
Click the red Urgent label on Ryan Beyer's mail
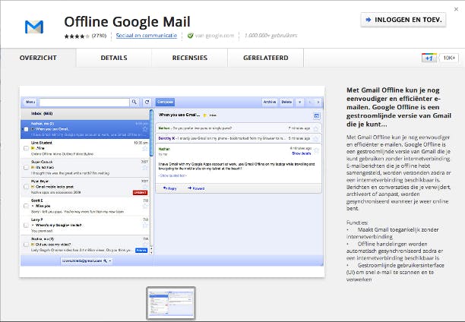point(140,193)
